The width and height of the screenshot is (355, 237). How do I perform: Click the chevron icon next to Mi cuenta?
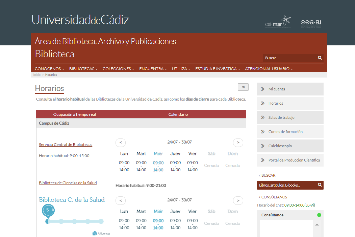coord(263,89)
